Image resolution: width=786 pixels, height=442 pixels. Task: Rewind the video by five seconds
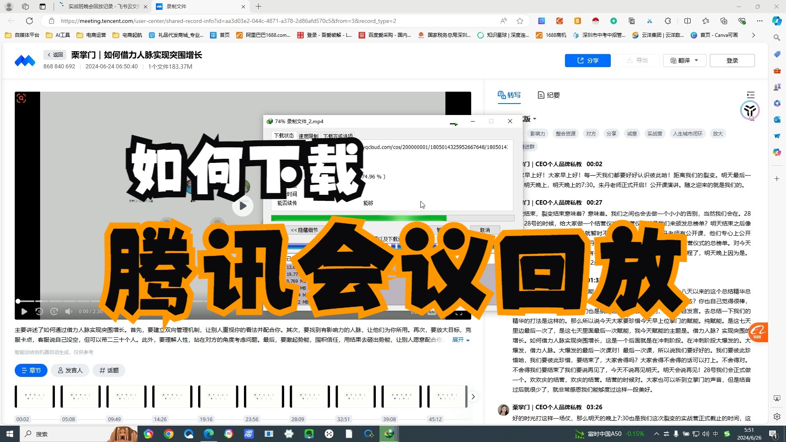39,311
